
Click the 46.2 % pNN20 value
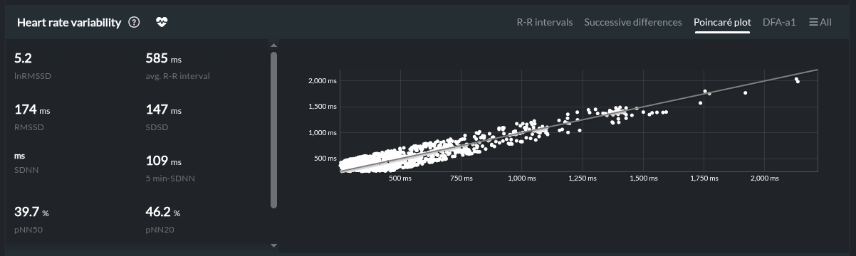coord(163,212)
